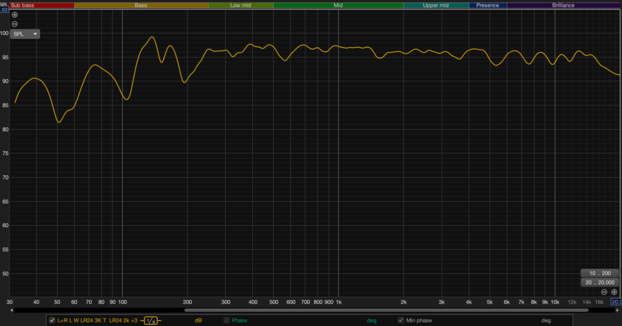The image size is (622, 326).
Task: Click the upper frequency limit field
Action: tap(616, 302)
